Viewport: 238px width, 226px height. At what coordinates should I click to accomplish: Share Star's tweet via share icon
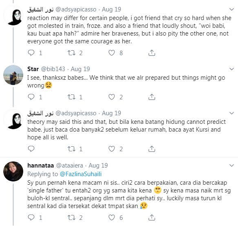(x=152, y=97)
